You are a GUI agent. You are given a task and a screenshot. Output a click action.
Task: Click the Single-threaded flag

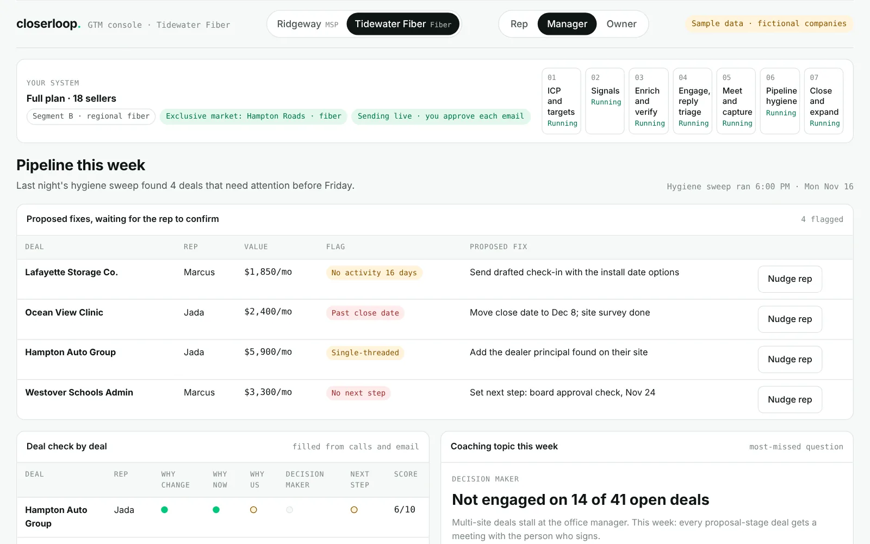[365, 353]
